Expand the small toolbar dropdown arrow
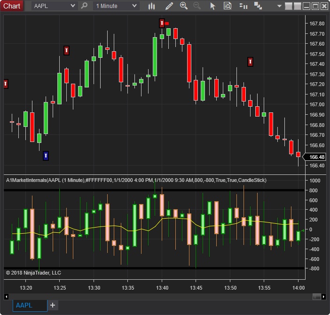This screenshot has width=330, height=315. click(279, 6)
